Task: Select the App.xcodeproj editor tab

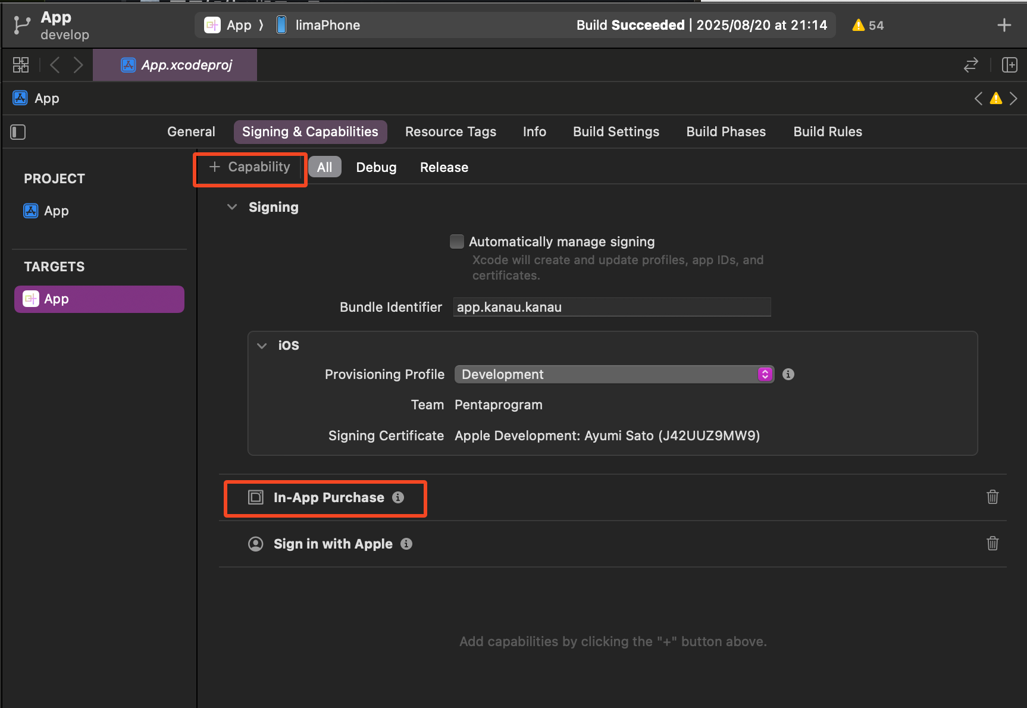Action: click(176, 65)
